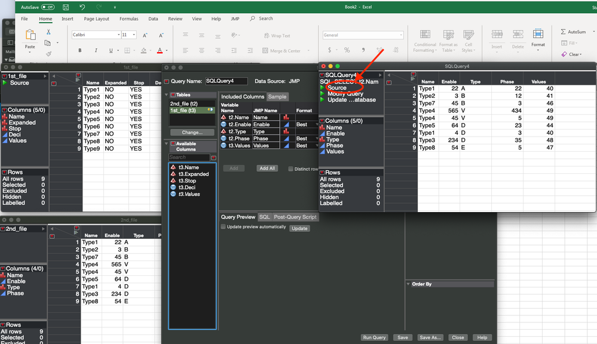Click the Excel Undo arrow

tap(82, 7)
